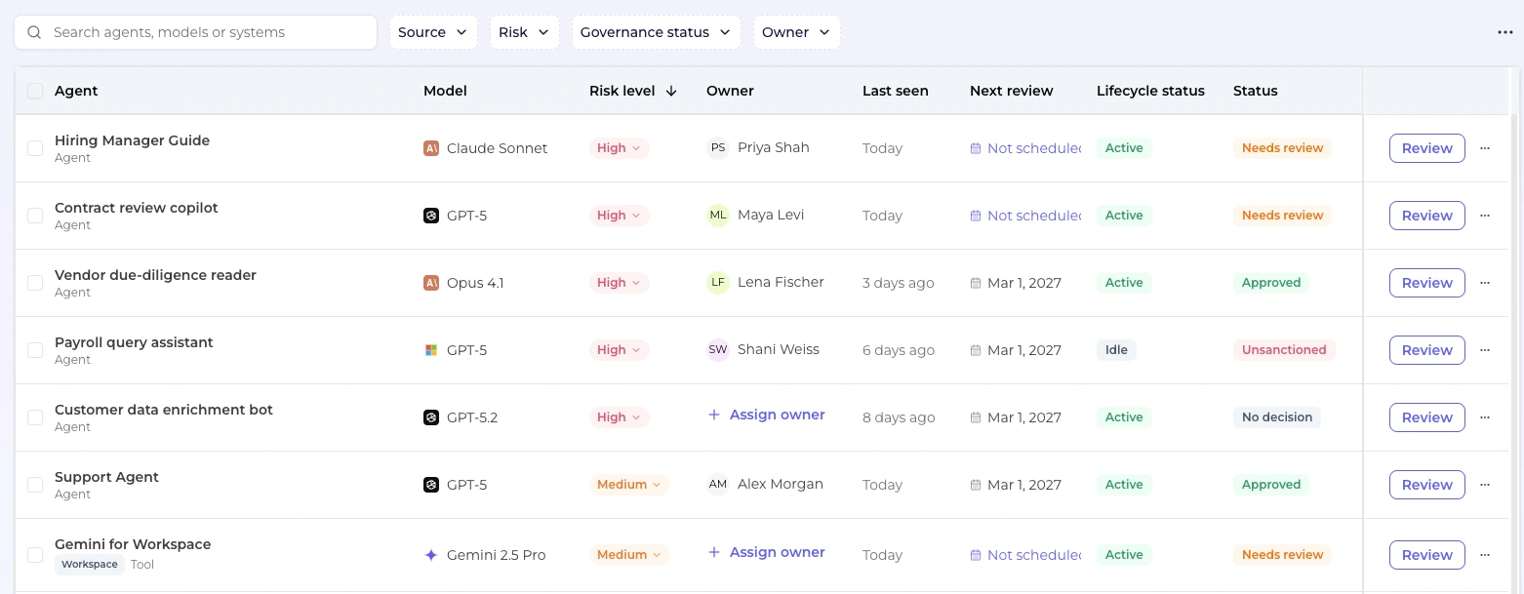The width and height of the screenshot is (1524, 594).
Task: Assign owner to Gemini for Workspace
Action: tap(766, 553)
